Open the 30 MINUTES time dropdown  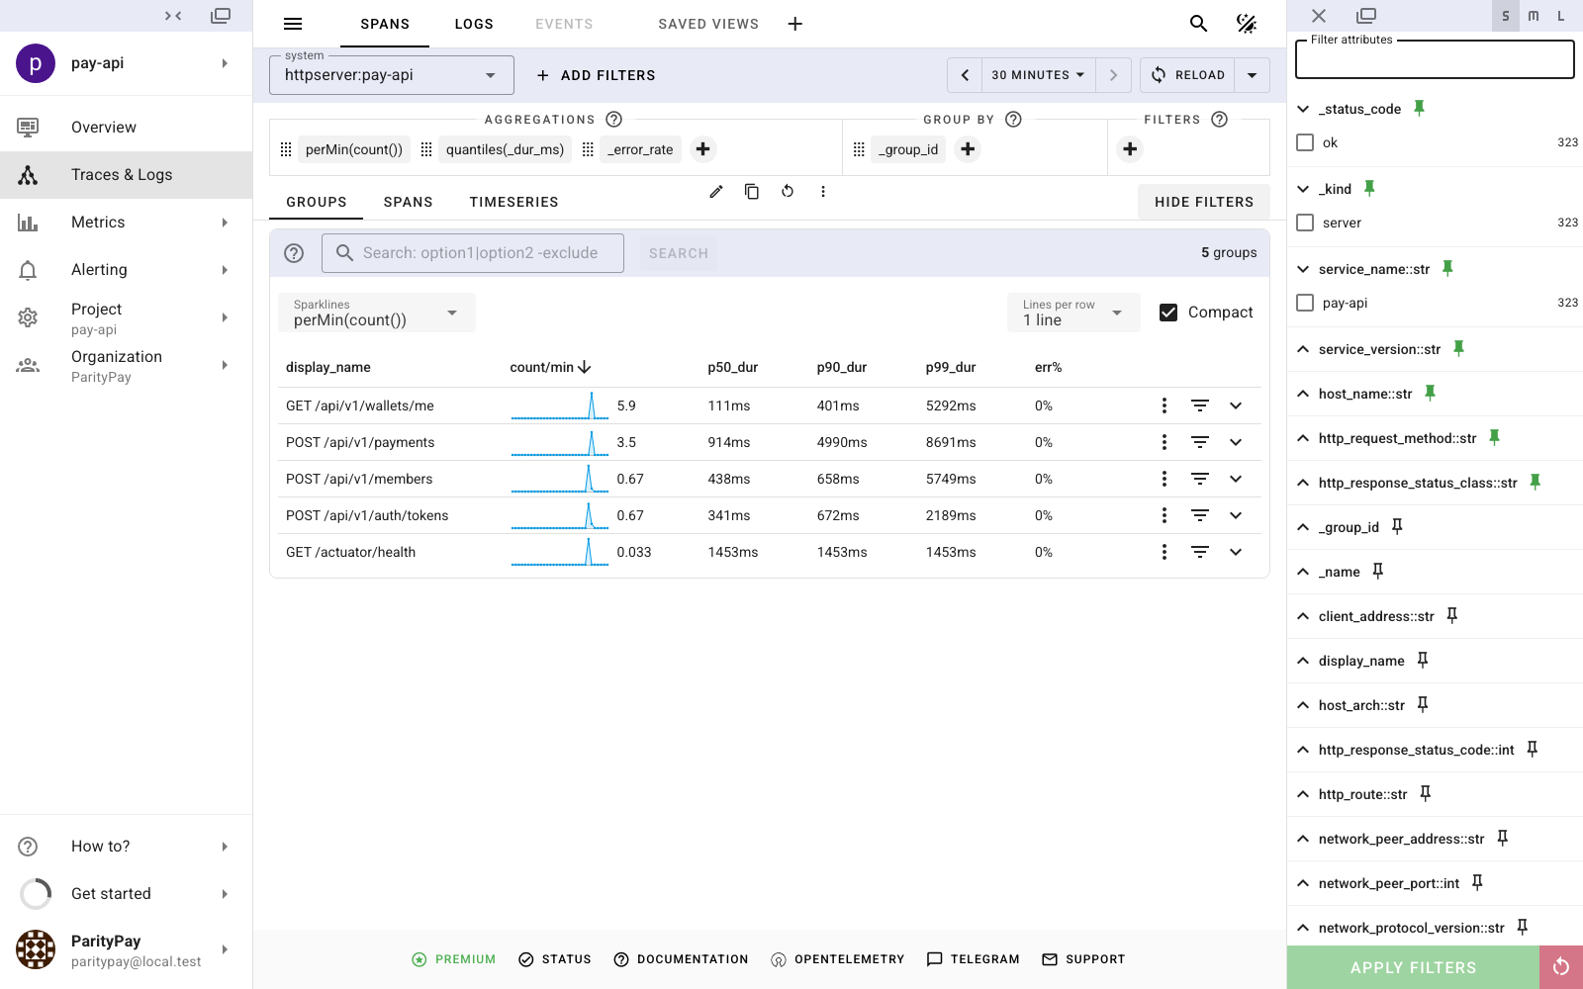point(1038,75)
